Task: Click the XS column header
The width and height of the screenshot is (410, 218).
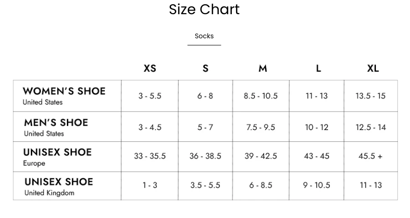Action: (x=150, y=69)
